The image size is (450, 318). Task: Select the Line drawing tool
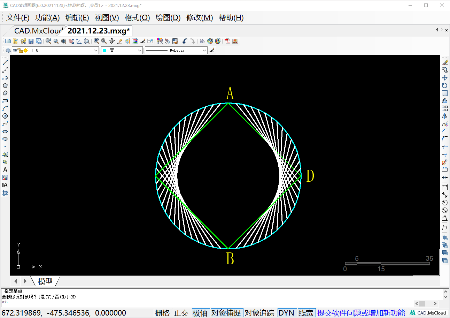click(x=5, y=62)
